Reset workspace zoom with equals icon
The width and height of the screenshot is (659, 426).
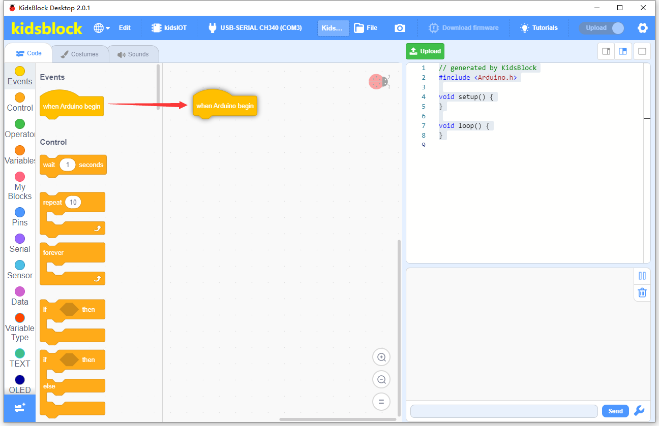coord(381,402)
